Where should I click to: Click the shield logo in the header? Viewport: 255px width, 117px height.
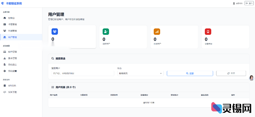pyautogui.click(x=3, y=3)
